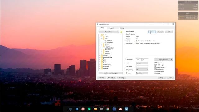The width and height of the screenshot is (199, 112).
Task: Switch to the Skins tab
Action: tap(102, 28)
